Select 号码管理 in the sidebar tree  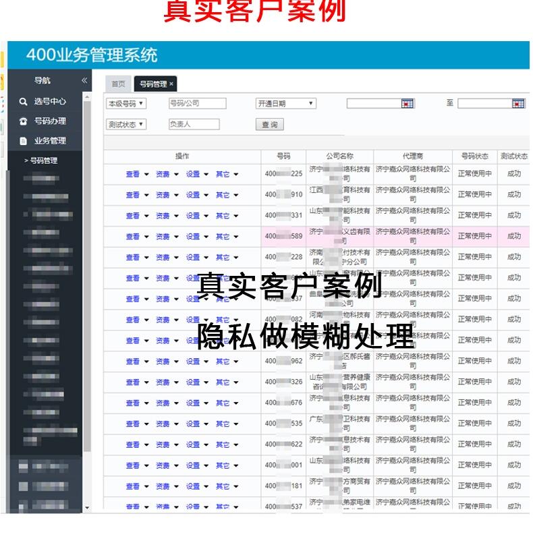(43, 161)
